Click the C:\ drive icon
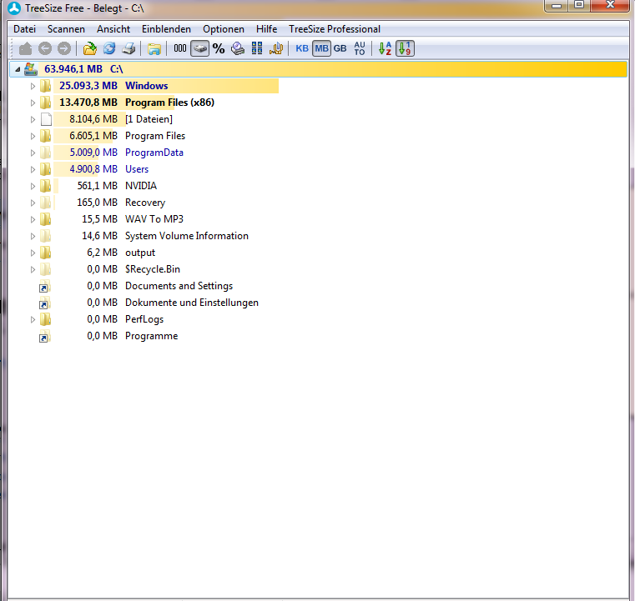This screenshot has width=635, height=601. [x=31, y=69]
